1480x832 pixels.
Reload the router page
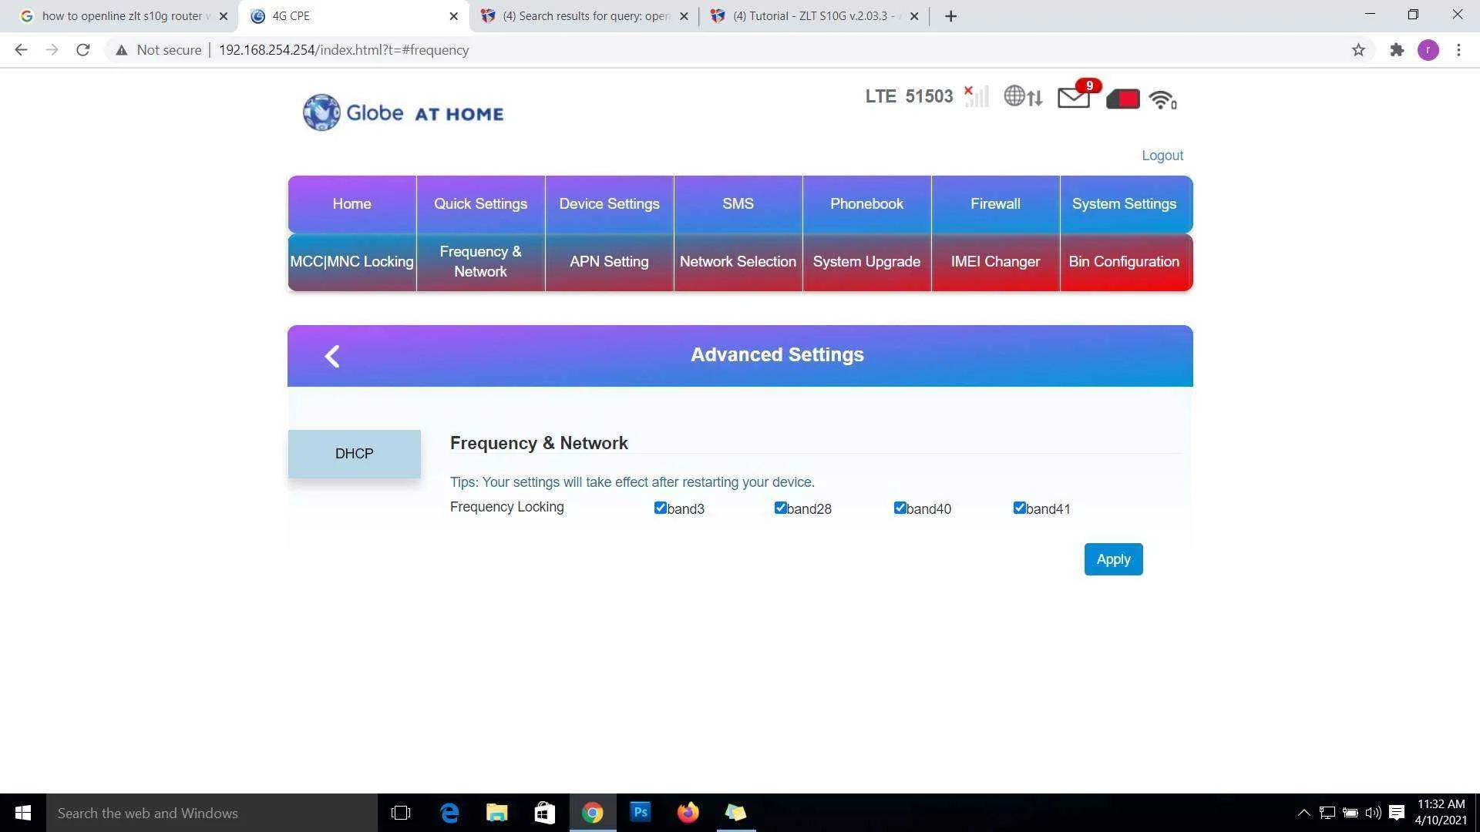click(83, 50)
